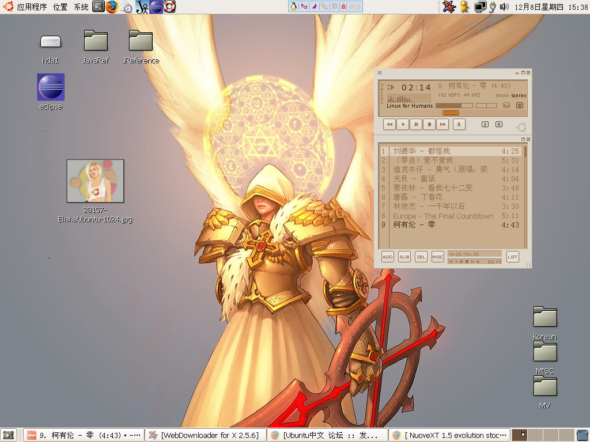This screenshot has height=442, width=590.
Task: Select the eclipse desktop icon
Action: tap(51, 87)
